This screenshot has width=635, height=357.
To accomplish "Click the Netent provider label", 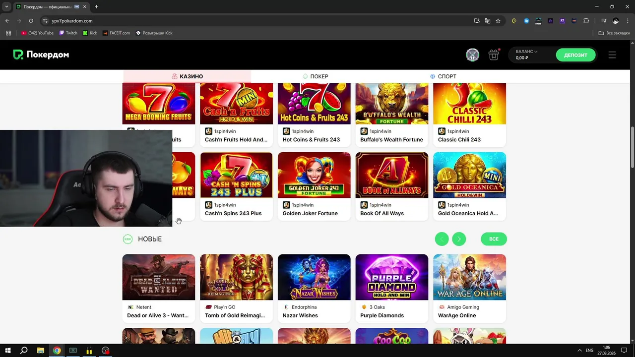I will [144, 307].
